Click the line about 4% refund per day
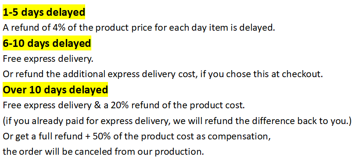356x160 pixels. click(x=139, y=28)
